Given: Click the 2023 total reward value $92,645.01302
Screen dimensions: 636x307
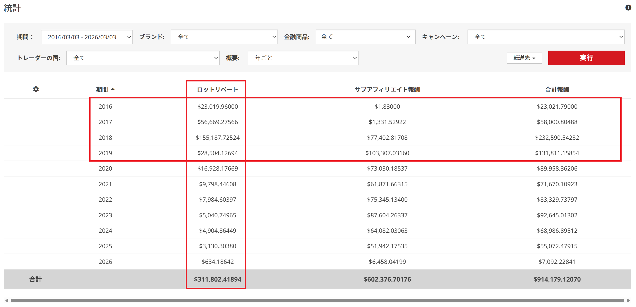Looking at the screenshot, I should click(x=557, y=215).
